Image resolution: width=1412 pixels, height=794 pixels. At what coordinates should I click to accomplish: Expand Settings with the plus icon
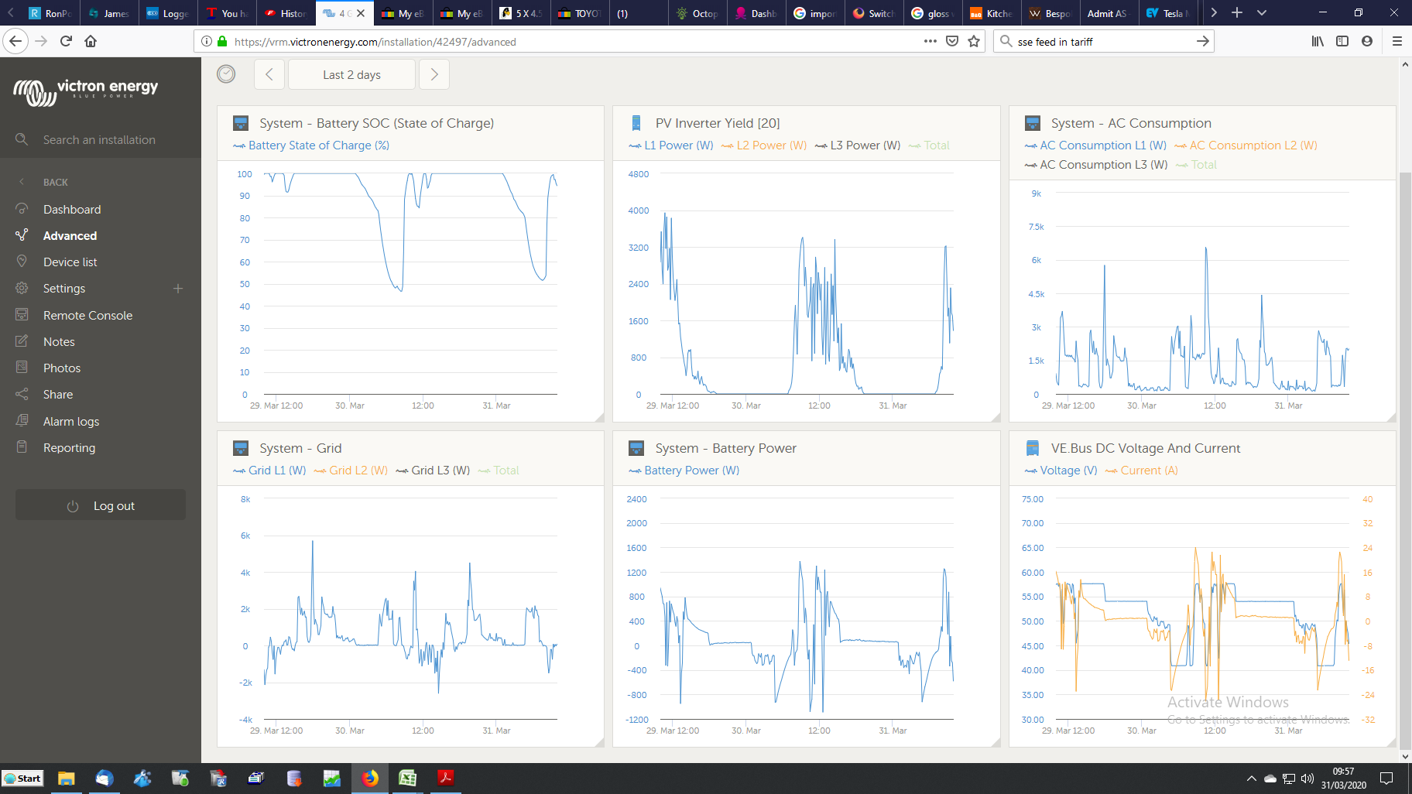(x=178, y=289)
